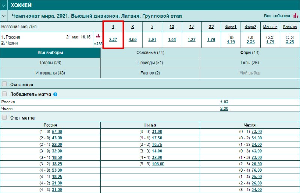Open the Интервалы (43) tab
The width and height of the screenshot is (300, 193).
pos(50,73)
